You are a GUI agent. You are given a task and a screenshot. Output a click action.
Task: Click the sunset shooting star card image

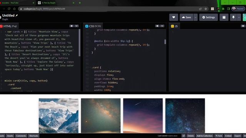click(143, 116)
